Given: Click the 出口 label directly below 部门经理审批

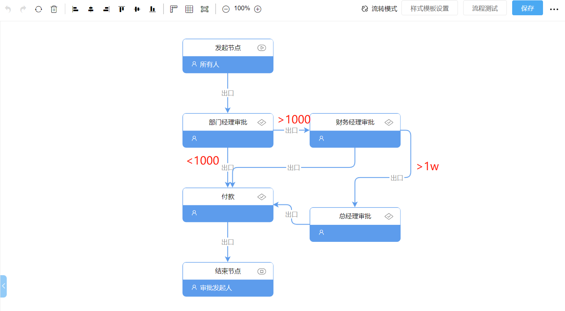Looking at the screenshot, I should point(228,168).
